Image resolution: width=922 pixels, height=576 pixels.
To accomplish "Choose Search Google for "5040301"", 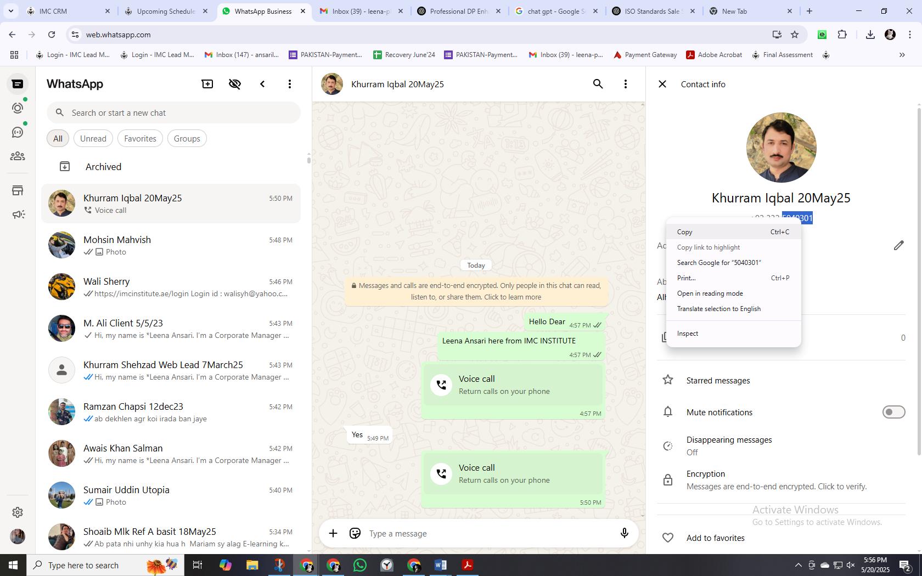I will pyautogui.click(x=733, y=263).
